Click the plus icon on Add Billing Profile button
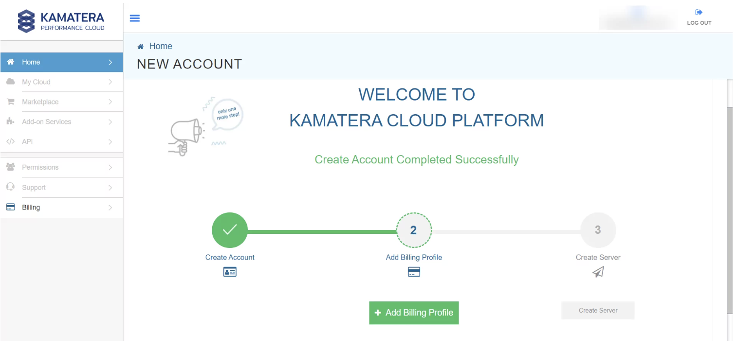 pos(378,313)
